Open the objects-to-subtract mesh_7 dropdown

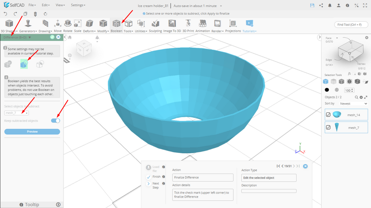(x=17, y=113)
